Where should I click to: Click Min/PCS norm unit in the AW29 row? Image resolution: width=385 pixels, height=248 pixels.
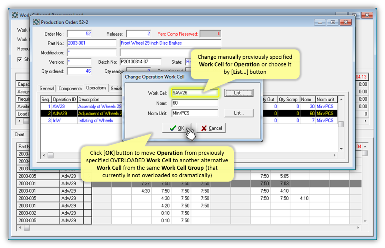[326, 107]
